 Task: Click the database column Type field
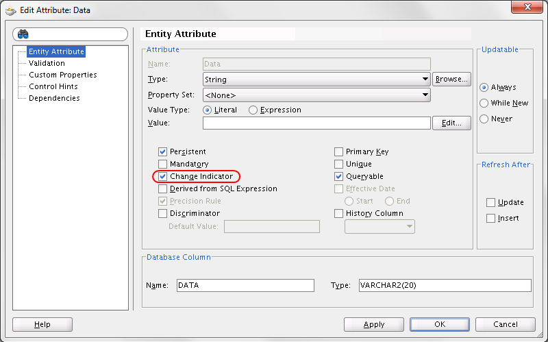(x=445, y=285)
